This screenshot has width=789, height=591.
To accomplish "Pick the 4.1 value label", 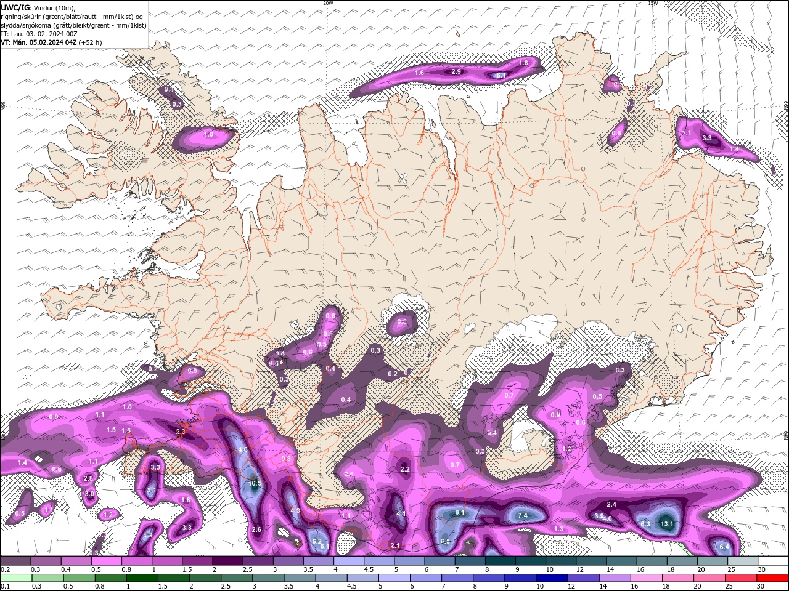I will point(401,513).
